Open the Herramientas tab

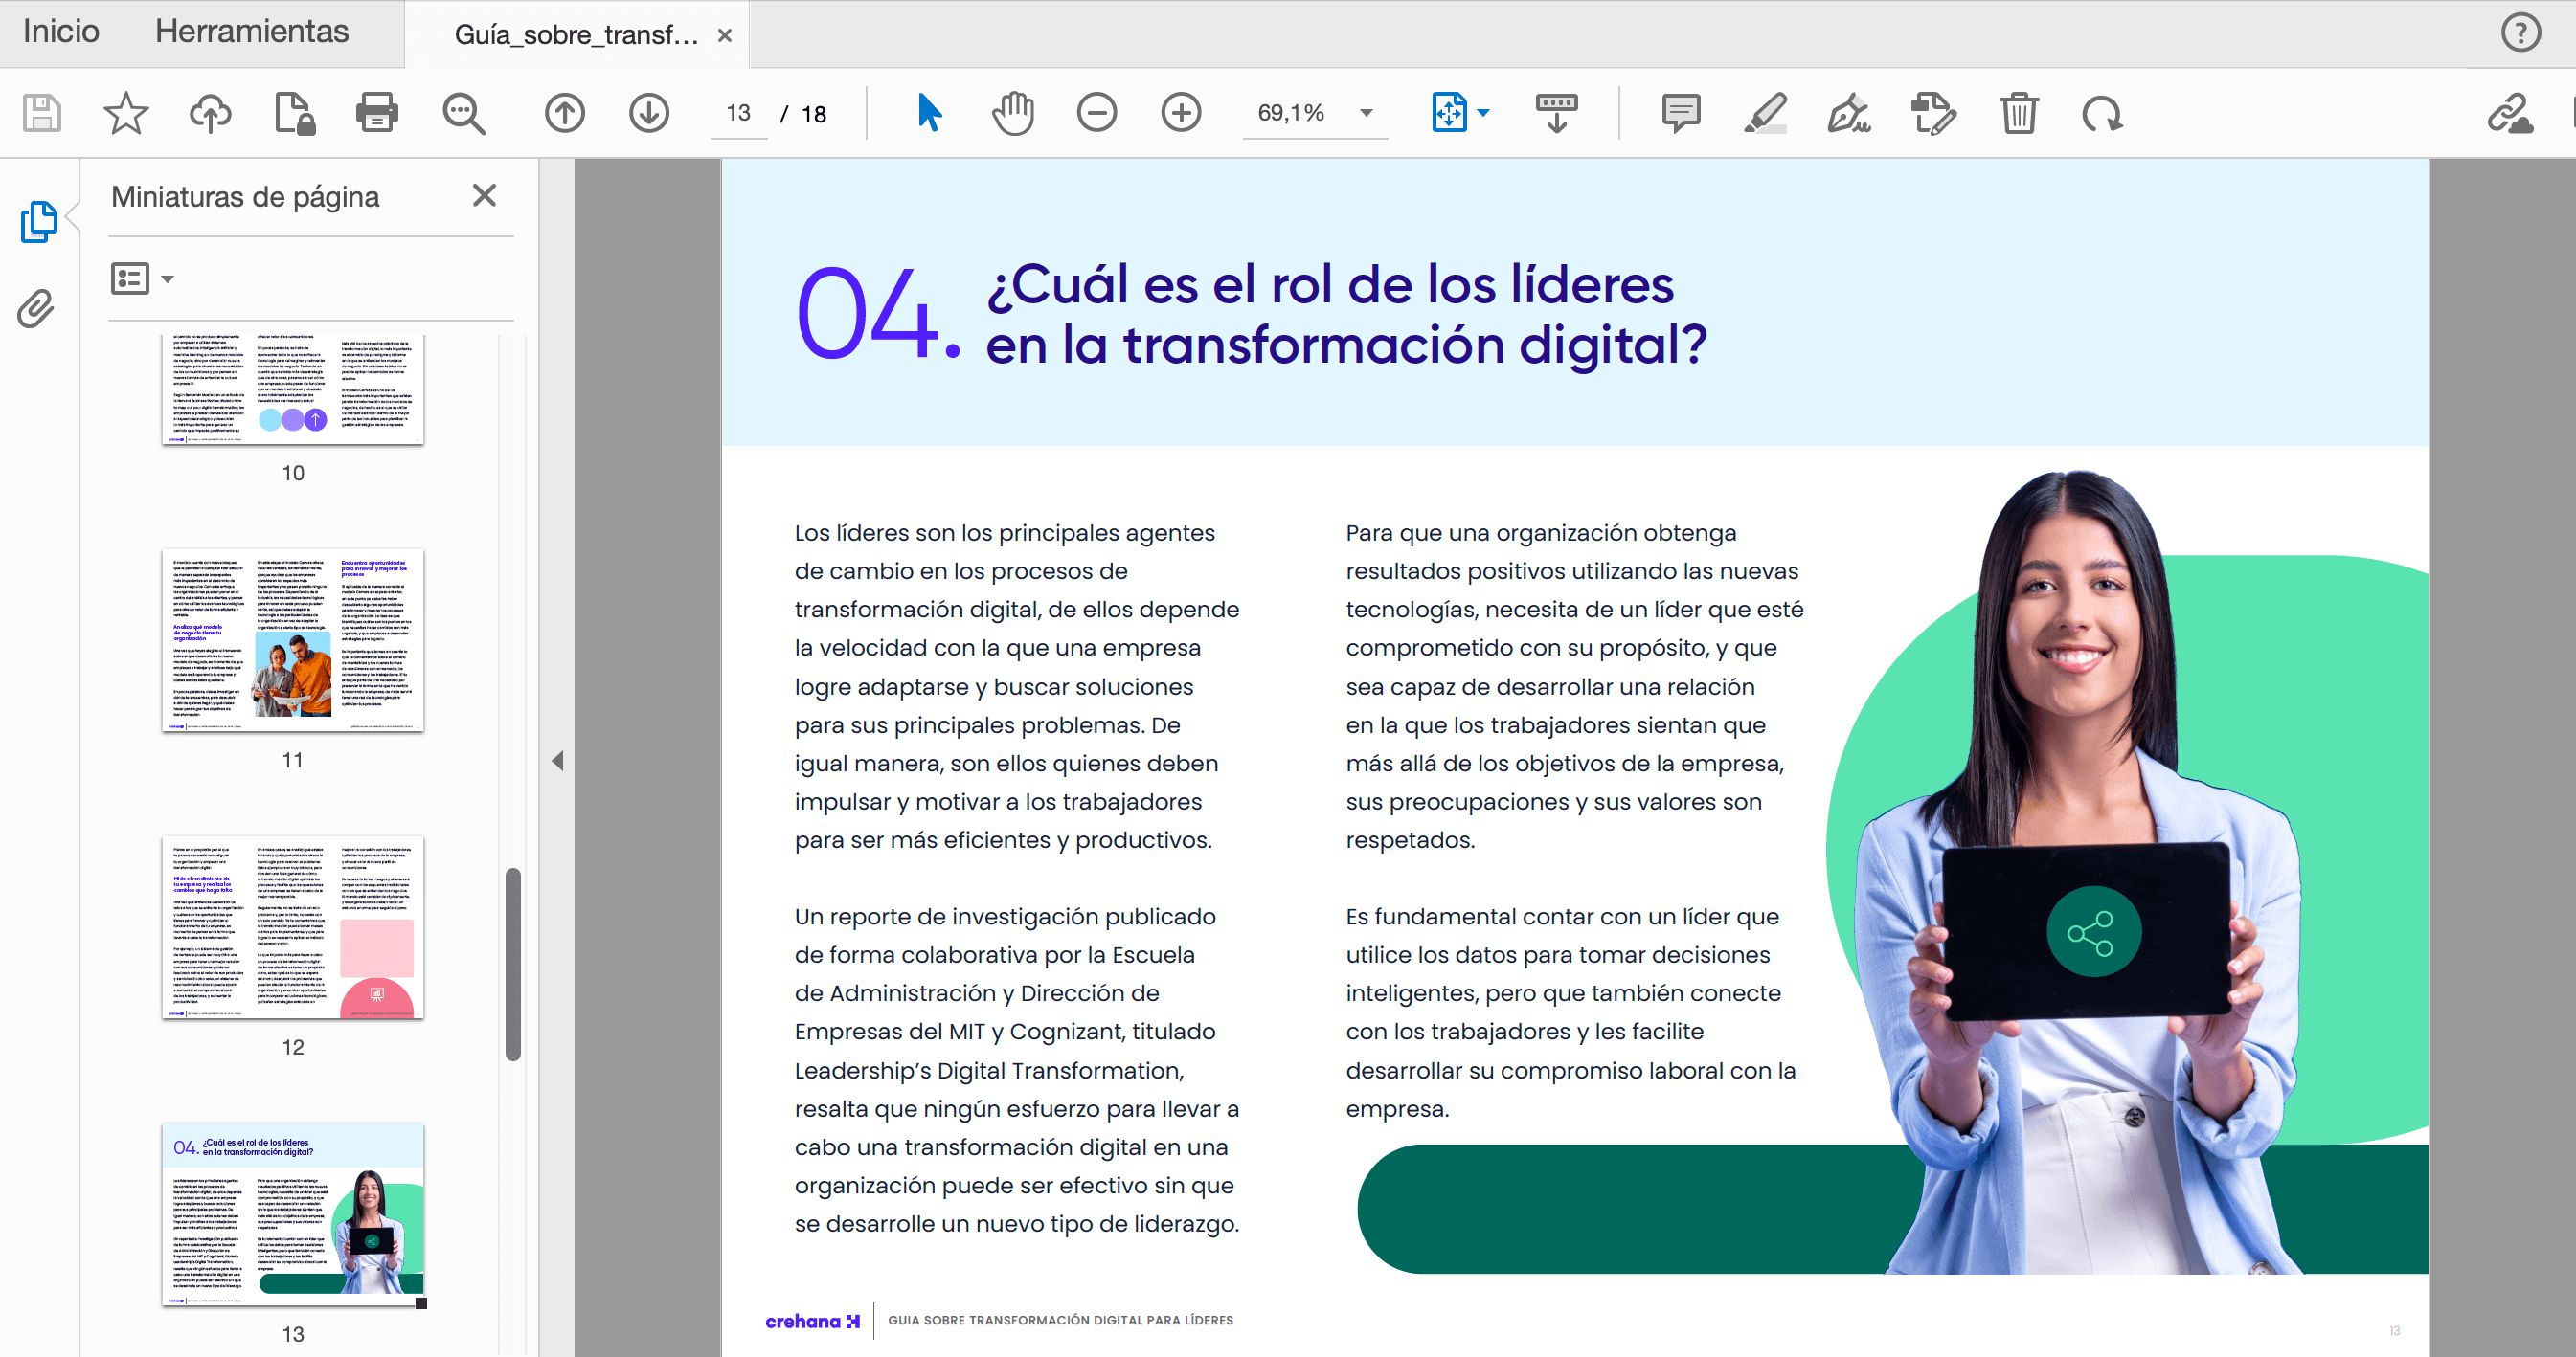(251, 32)
